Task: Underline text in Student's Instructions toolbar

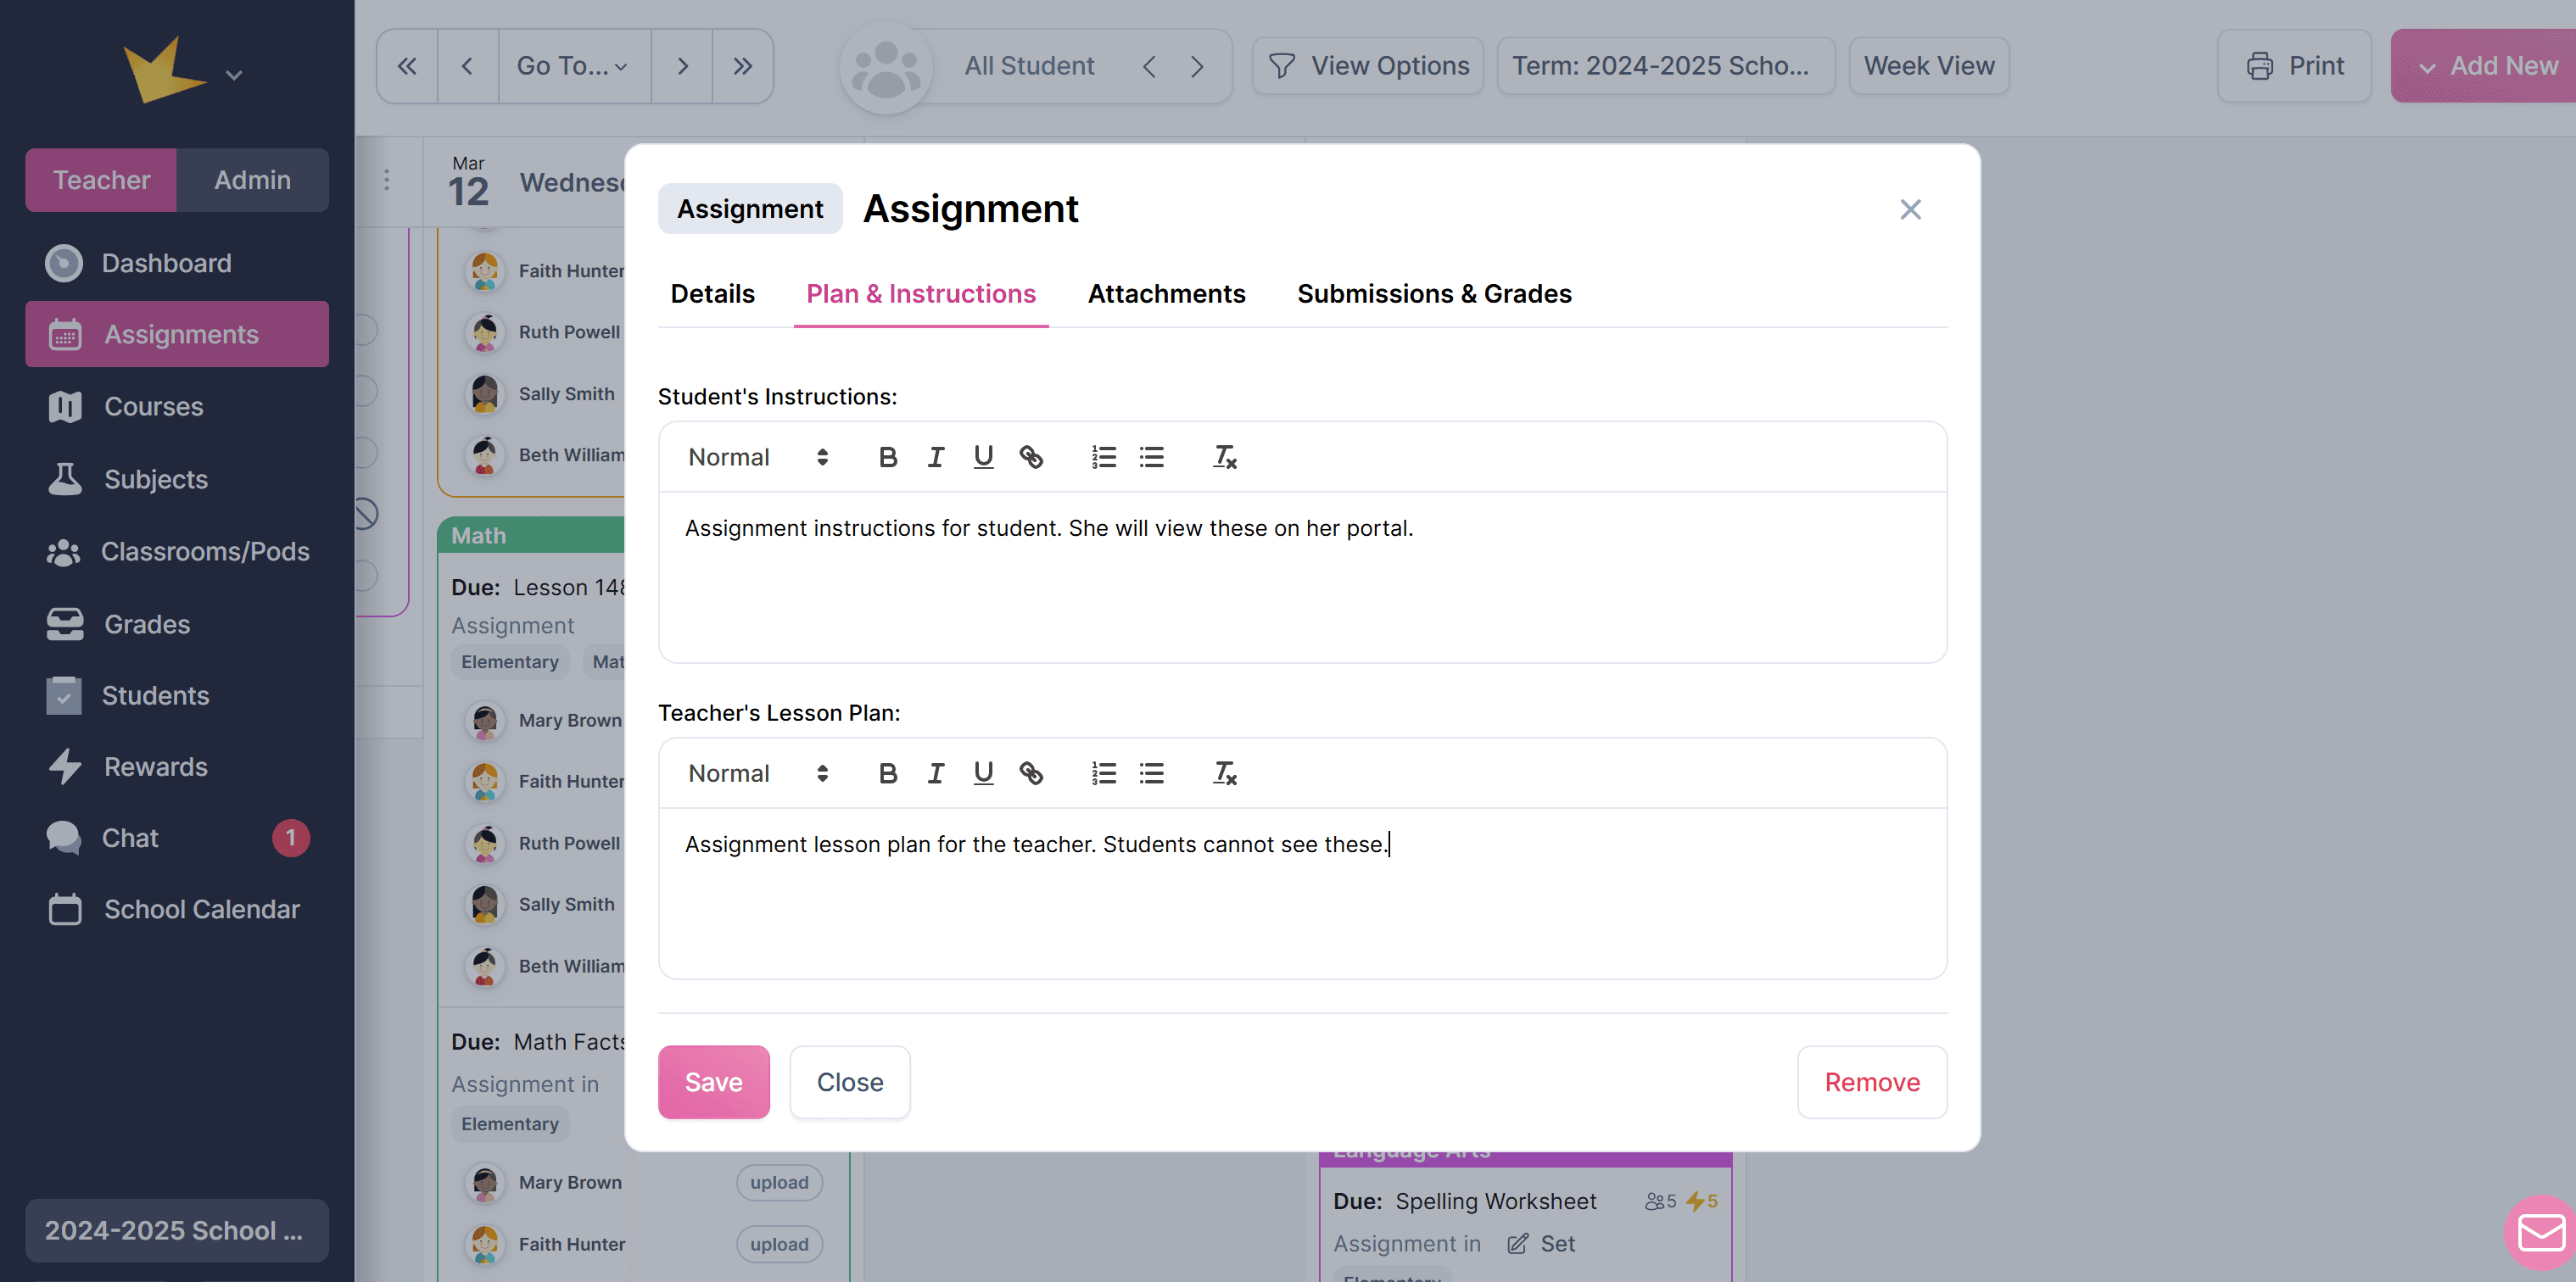Action: [983, 457]
